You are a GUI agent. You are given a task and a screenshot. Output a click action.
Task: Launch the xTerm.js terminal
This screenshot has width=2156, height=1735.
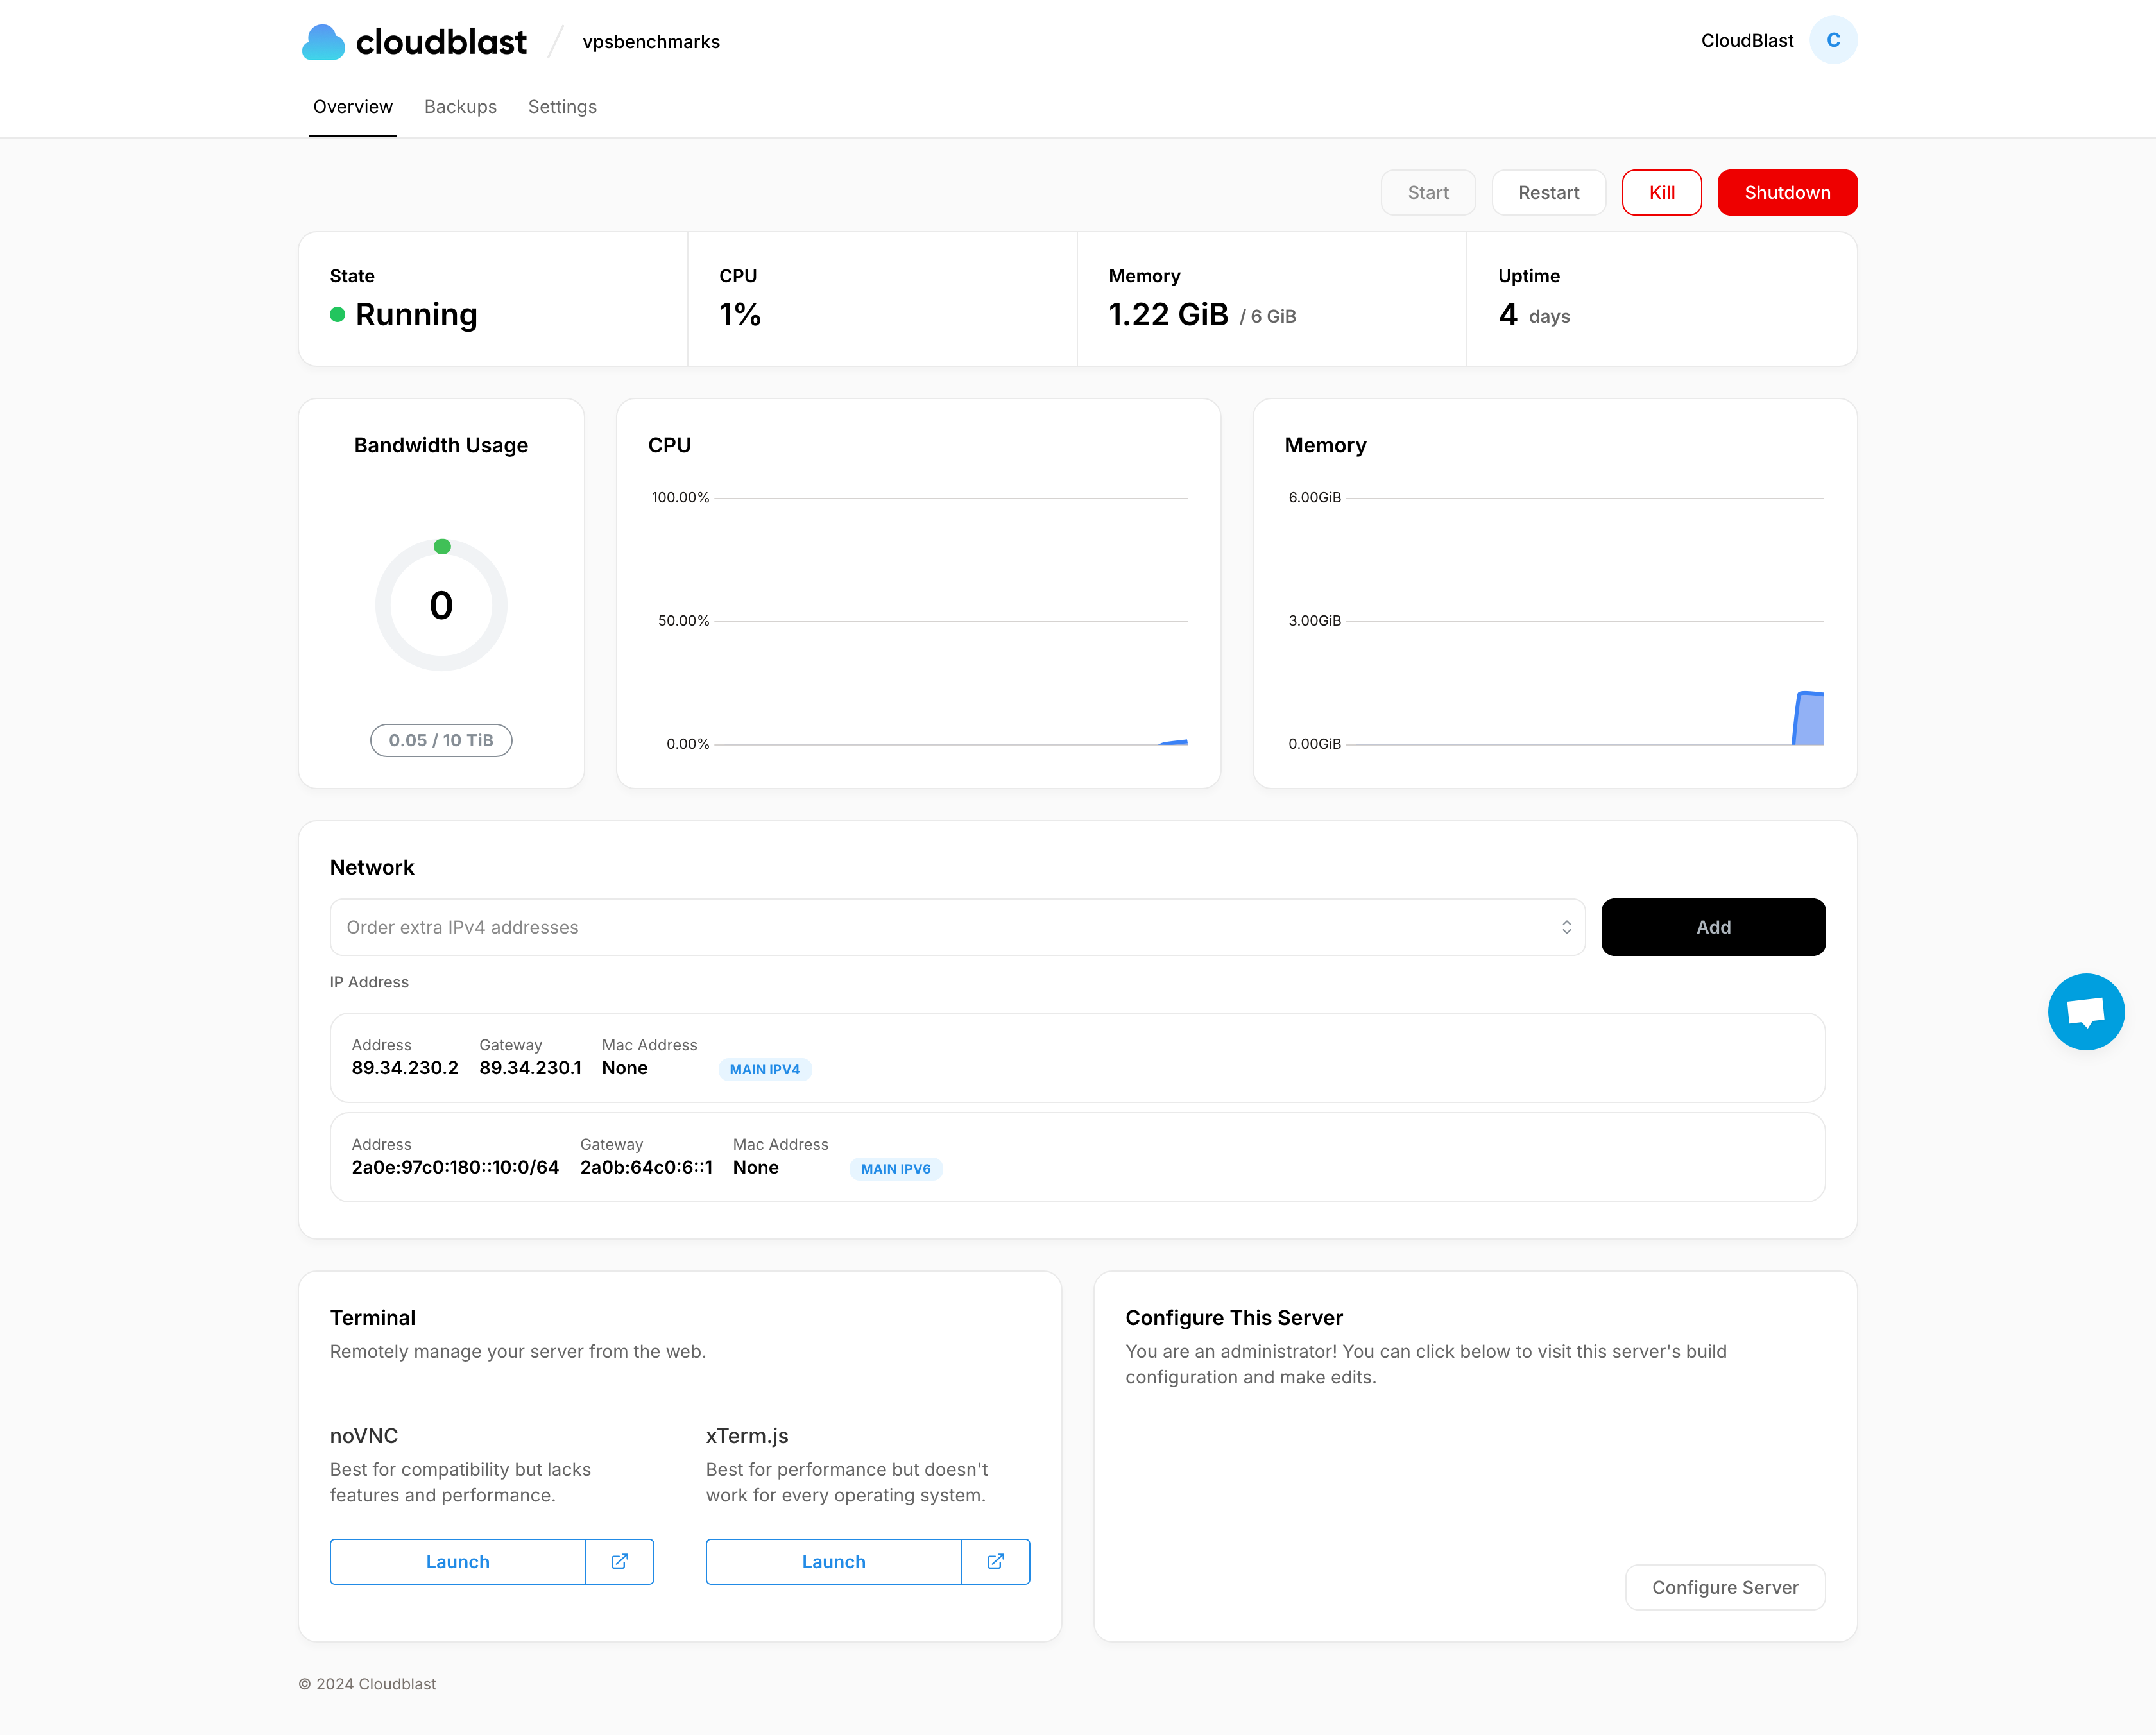pos(834,1561)
